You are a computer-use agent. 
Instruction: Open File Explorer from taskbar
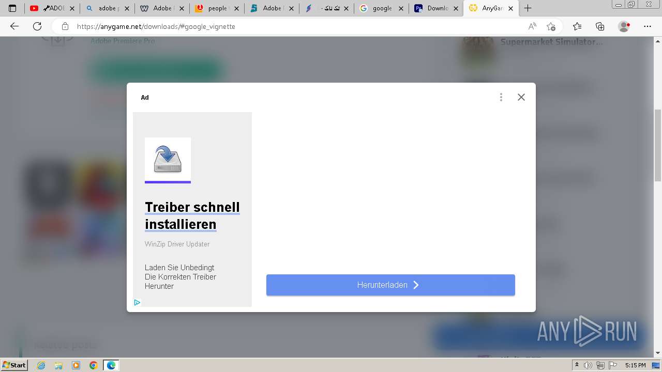click(x=58, y=365)
